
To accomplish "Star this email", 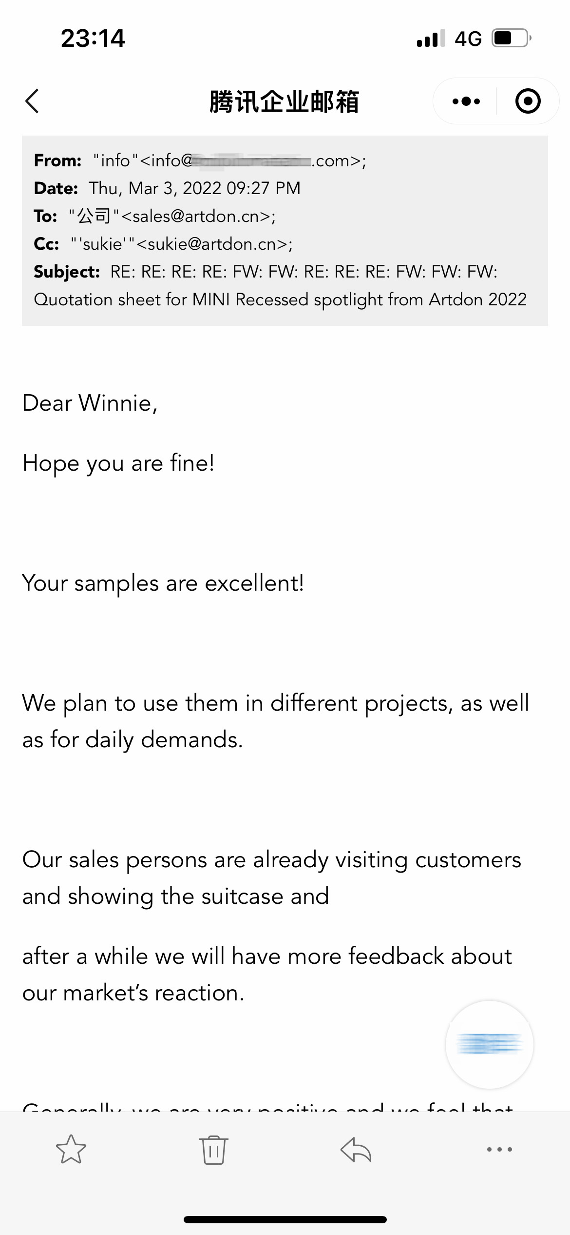I will point(71,1149).
